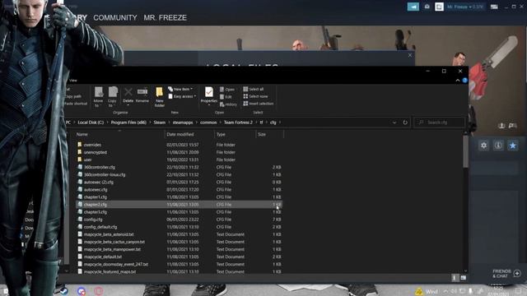The width and height of the screenshot is (527, 296).
Task: Select the overrides folder
Action: (92, 145)
